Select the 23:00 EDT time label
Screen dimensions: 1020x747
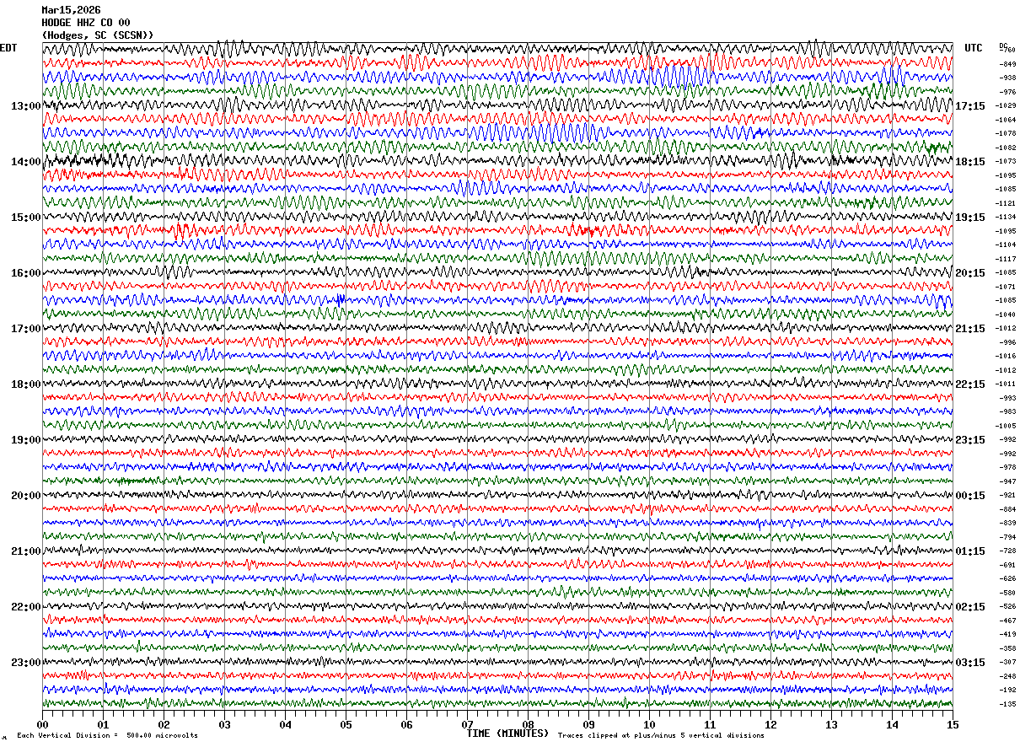tap(25, 663)
